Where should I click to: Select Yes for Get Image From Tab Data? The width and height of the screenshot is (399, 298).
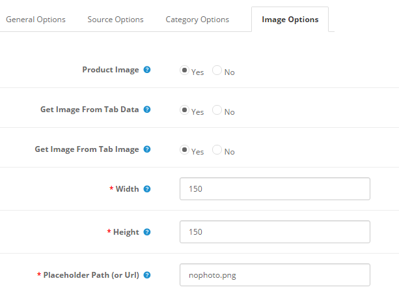[x=185, y=111]
